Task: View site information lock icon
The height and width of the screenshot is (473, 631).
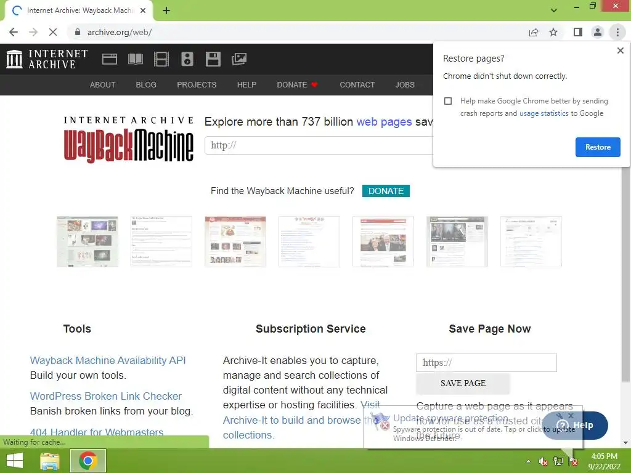Action: click(78, 32)
